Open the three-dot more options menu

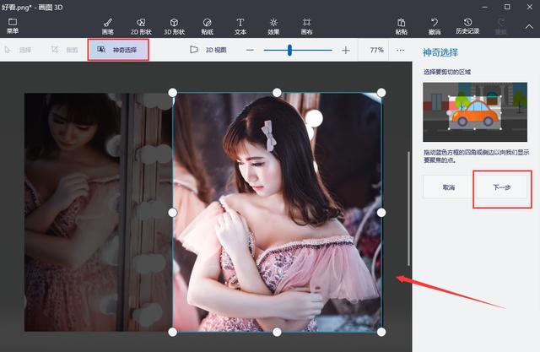(x=400, y=50)
